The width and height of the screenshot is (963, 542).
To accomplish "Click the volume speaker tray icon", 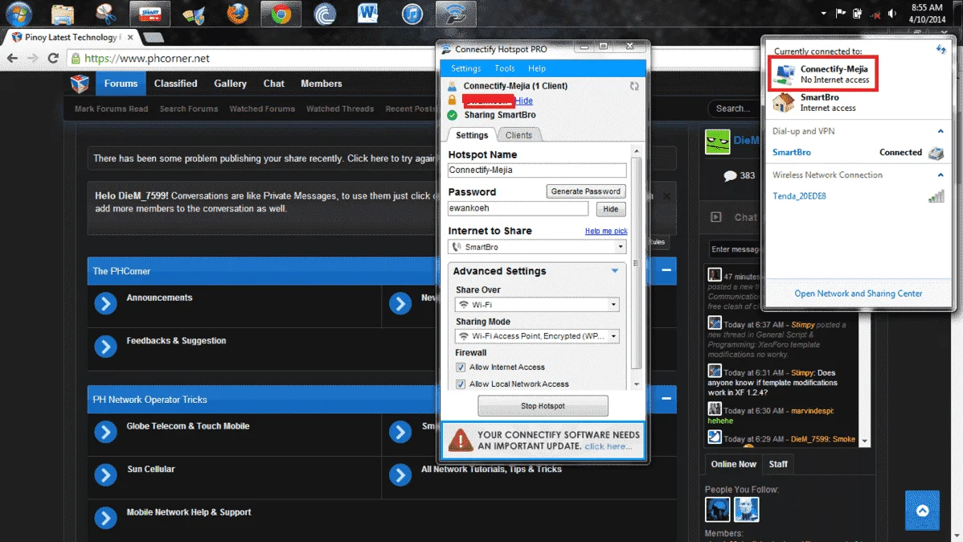I will click(892, 14).
